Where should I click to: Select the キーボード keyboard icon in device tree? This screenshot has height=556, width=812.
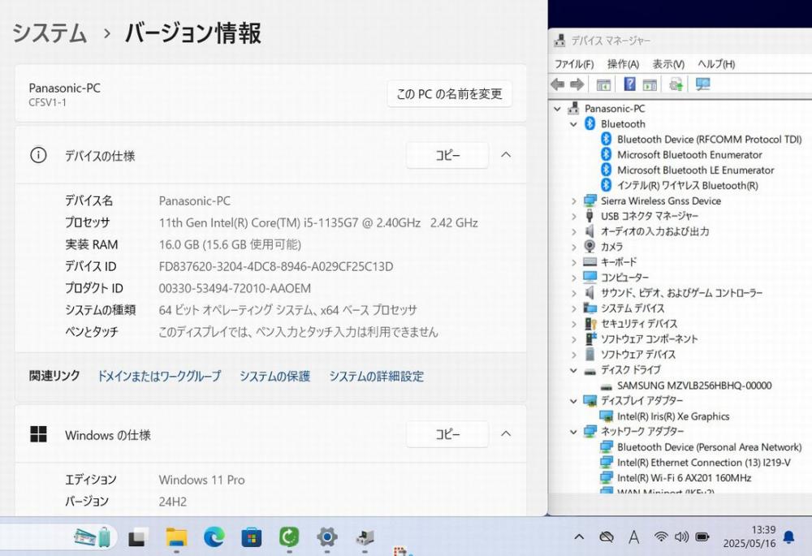[x=590, y=262]
